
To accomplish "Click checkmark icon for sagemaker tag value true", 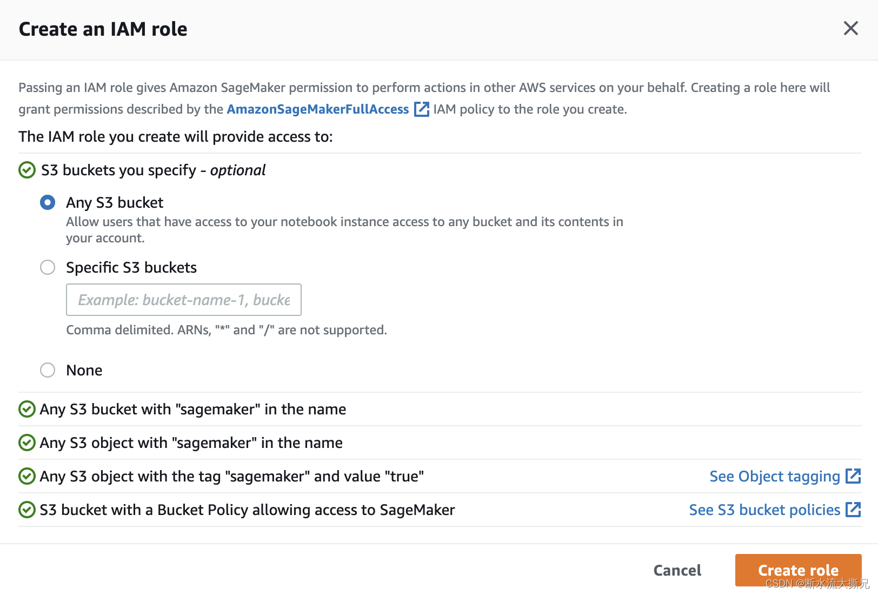I will coord(27,476).
